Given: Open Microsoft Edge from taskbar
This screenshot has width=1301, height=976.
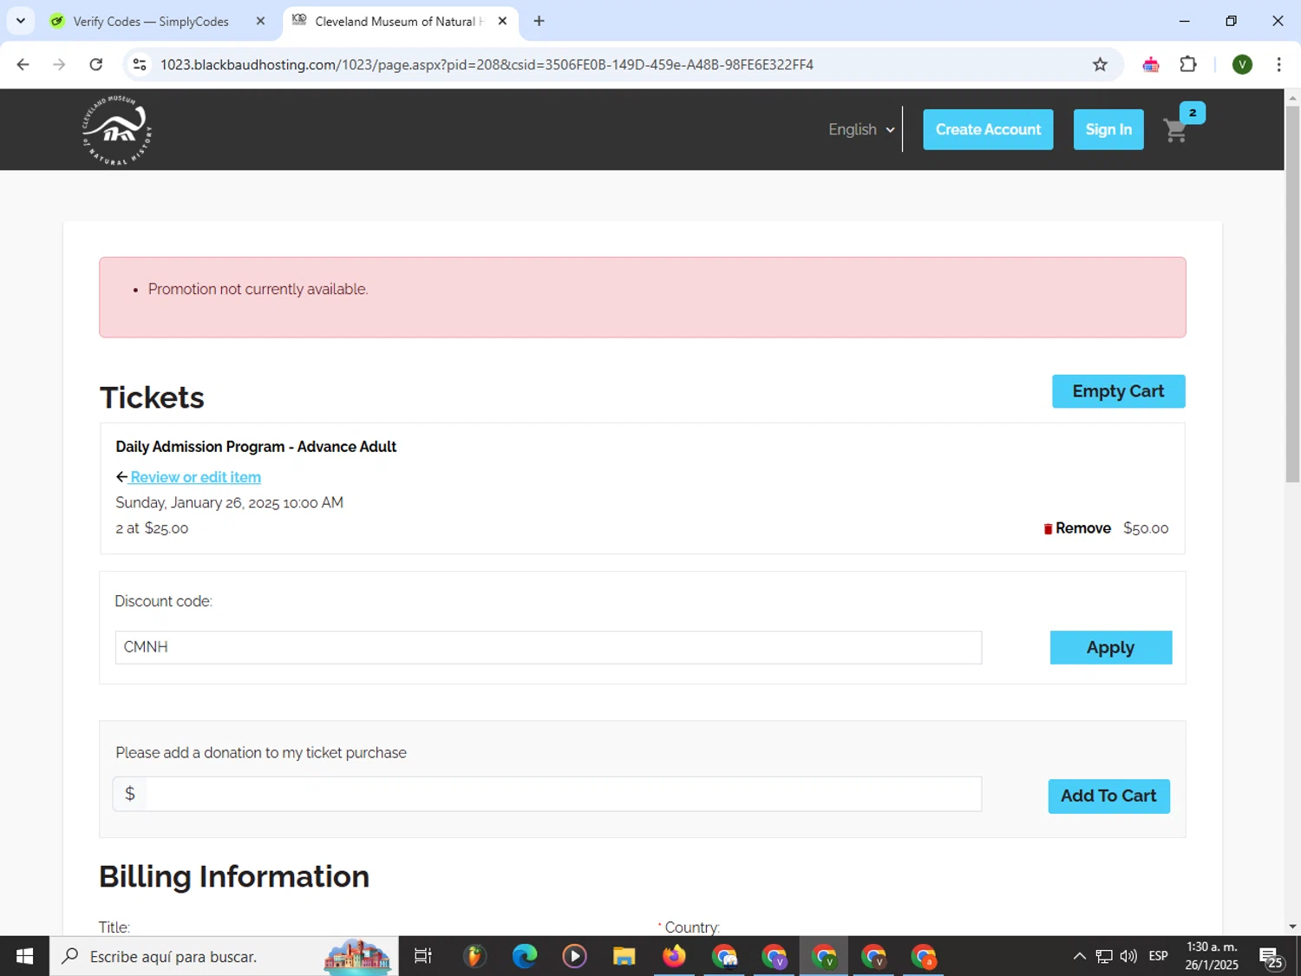Looking at the screenshot, I should [x=524, y=956].
